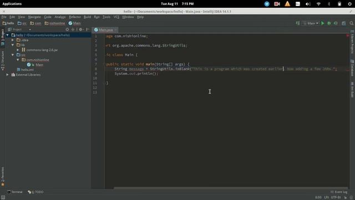Open the Event Log tool window

coord(339,192)
